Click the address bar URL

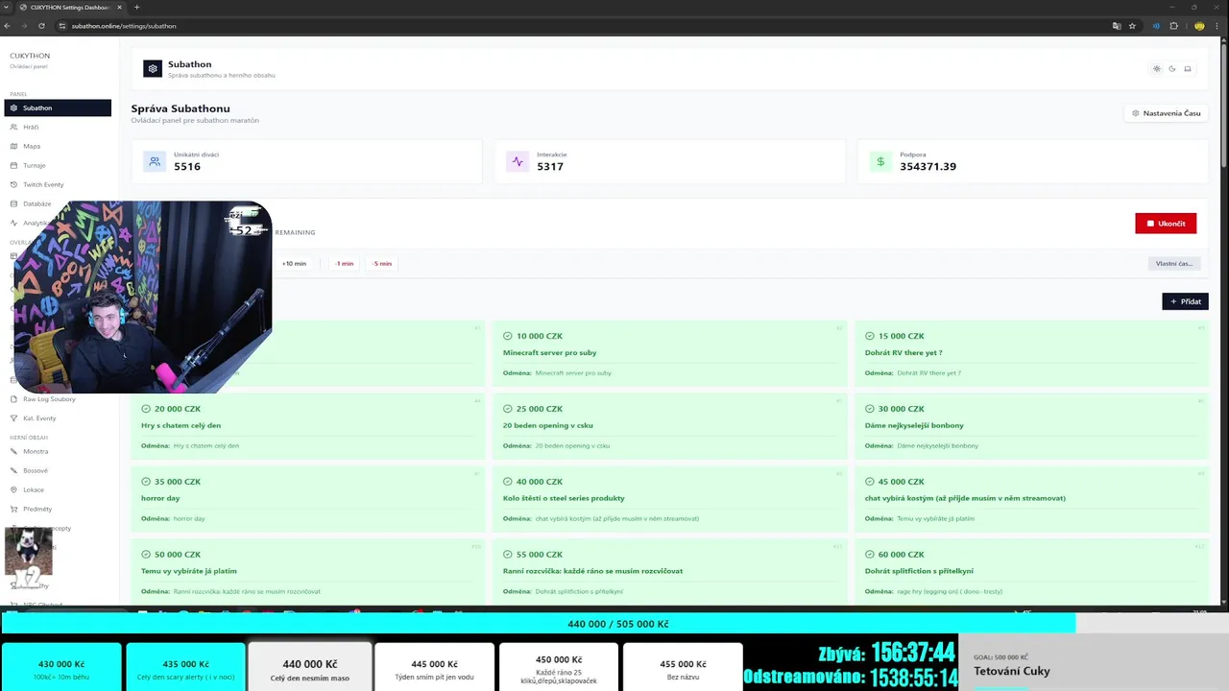(x=124, y=26)
